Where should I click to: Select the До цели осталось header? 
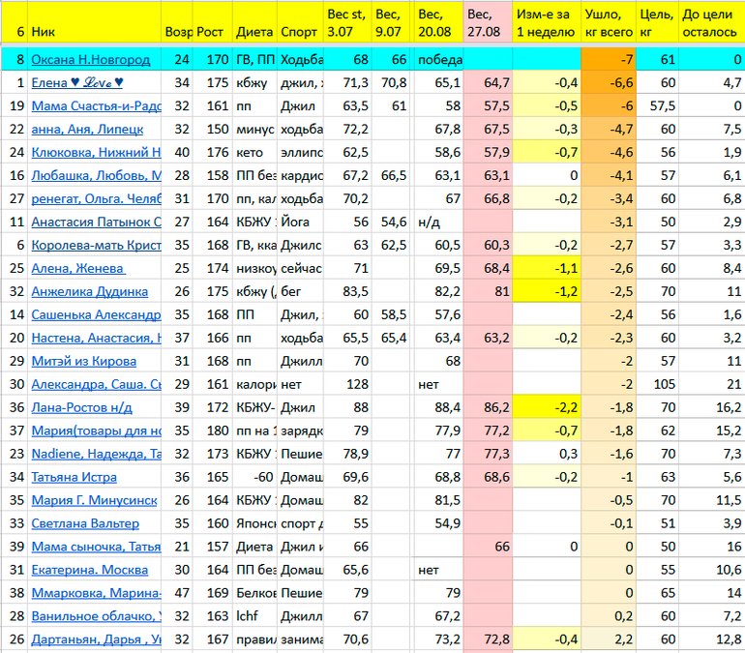(x=711, y=23)
